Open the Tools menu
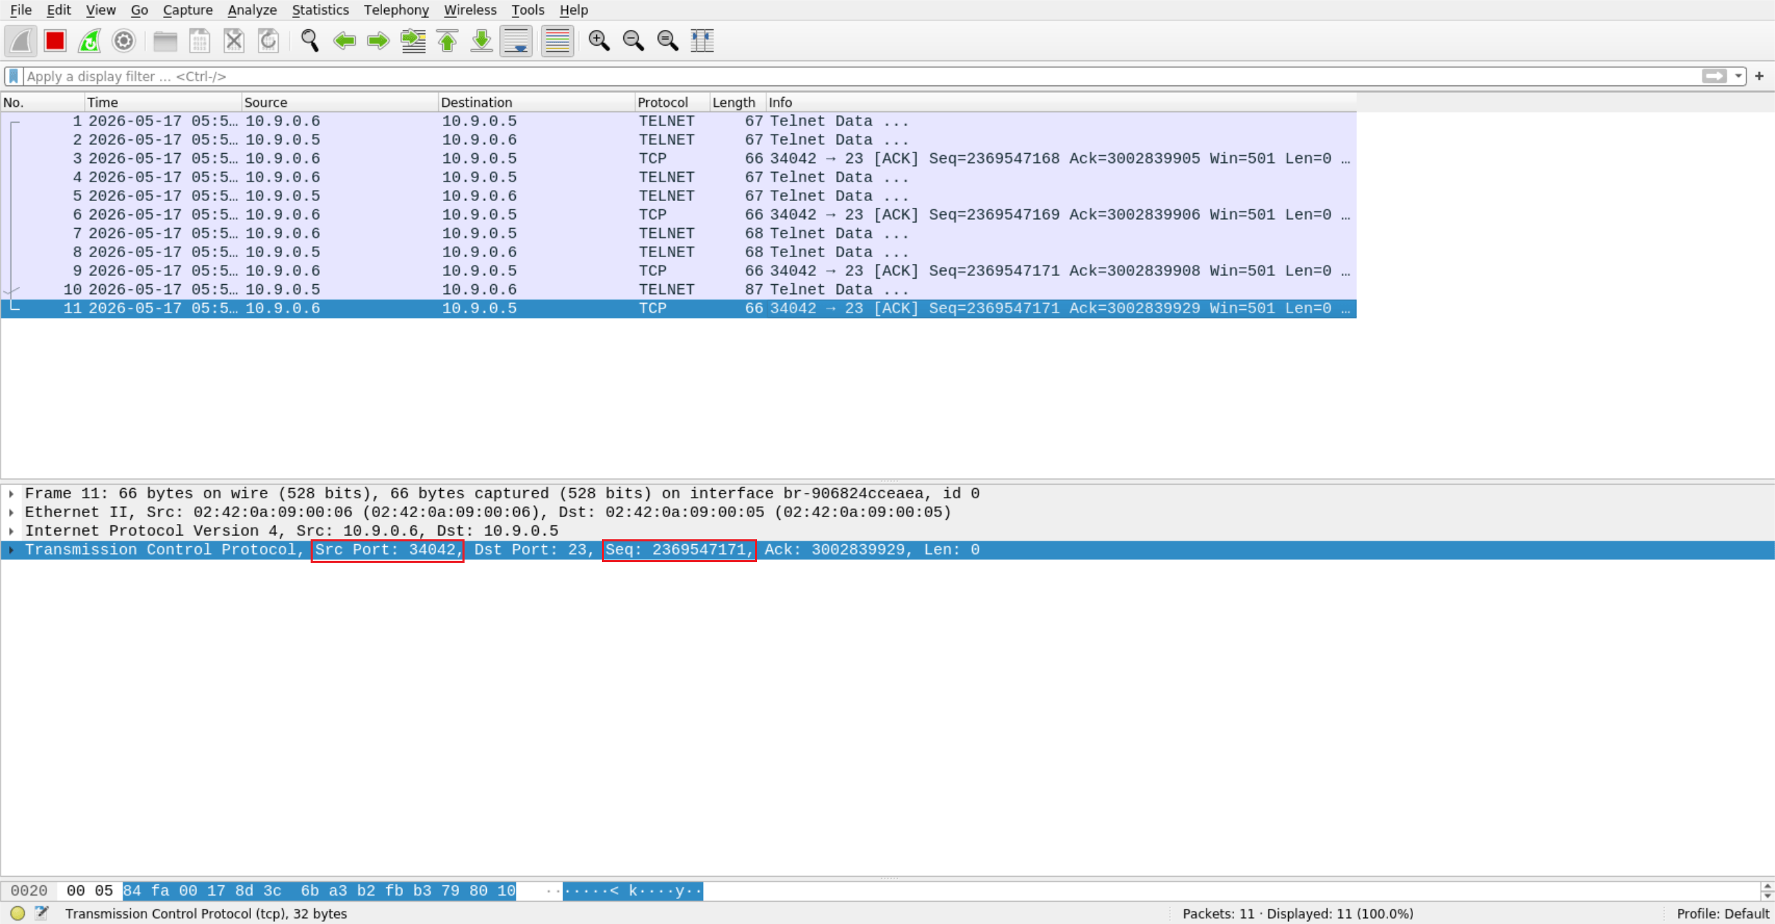This screenshot has width=1775, height=924. (x=528, y=10)
